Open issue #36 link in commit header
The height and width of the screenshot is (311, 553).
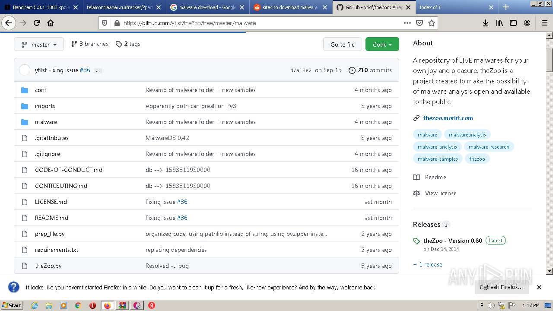point(85,70)
